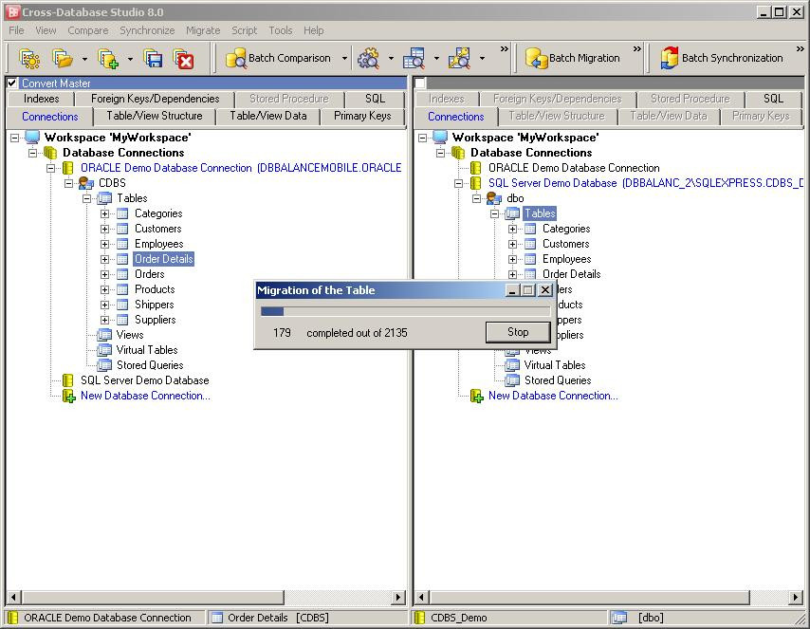Select the Products table in the left pane
Image resolution: width=810 pixels, height=629 pixels.
(155, 289)
